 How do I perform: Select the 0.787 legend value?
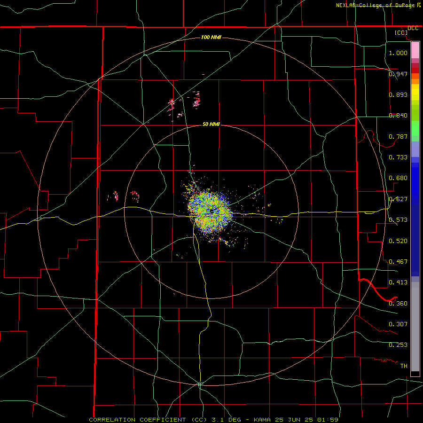coord(398,136)
